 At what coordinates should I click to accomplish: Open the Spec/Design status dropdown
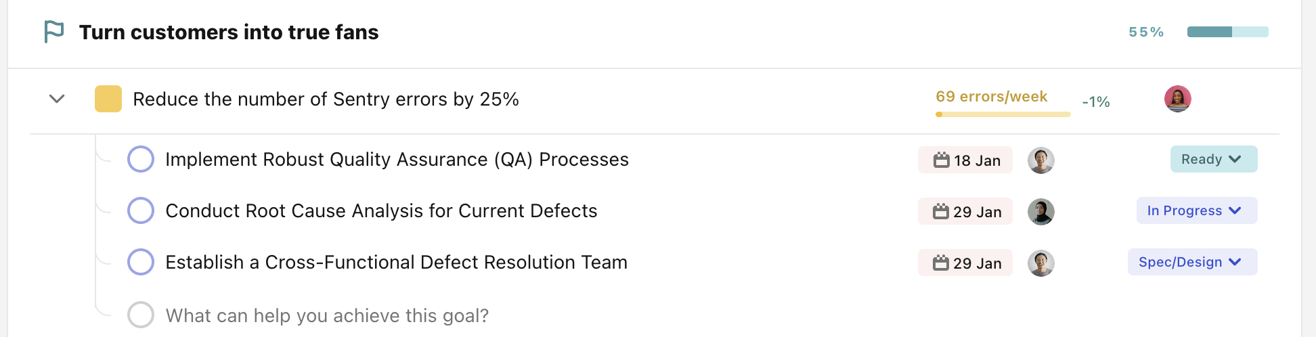pyautogui.click(x=1192, y=262)
